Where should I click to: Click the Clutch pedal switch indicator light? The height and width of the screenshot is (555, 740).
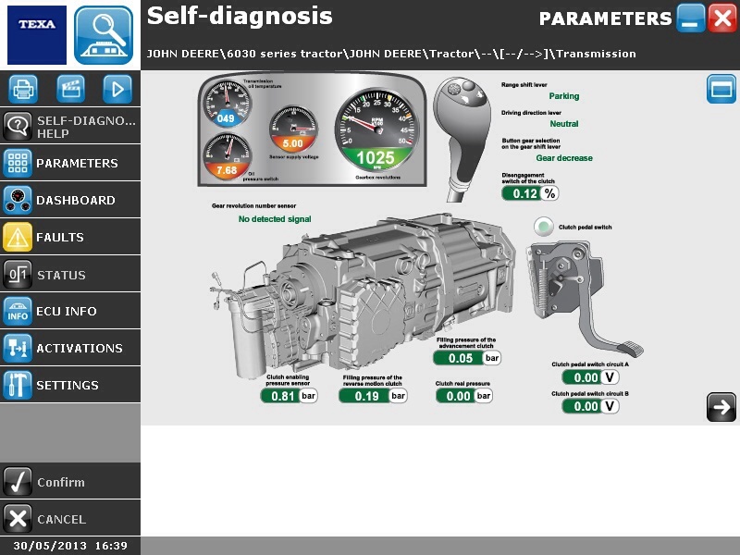544,227
